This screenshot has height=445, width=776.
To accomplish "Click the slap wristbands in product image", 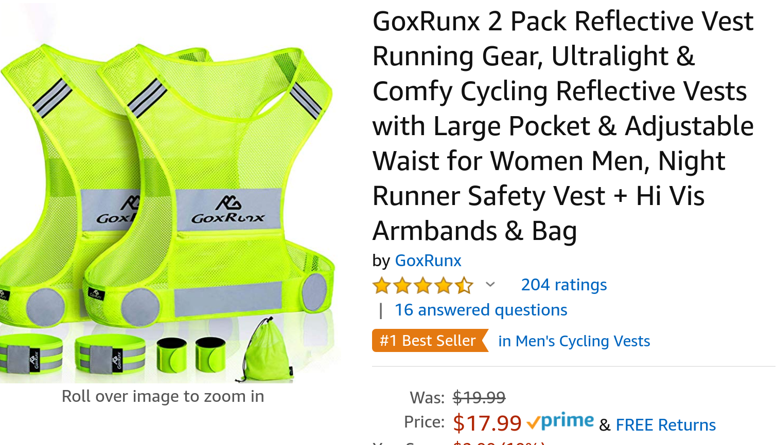I will click(191, 354).
